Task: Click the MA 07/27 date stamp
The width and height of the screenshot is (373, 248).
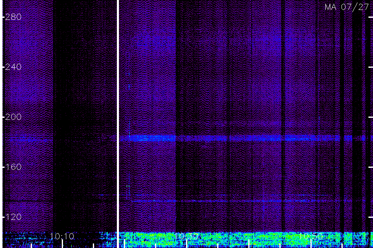Action: pyautogui.click(x=346, y=7)
